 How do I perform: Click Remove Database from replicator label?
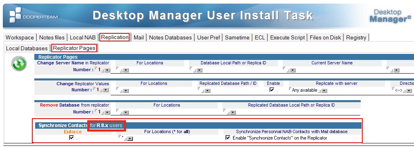[74, 105]
